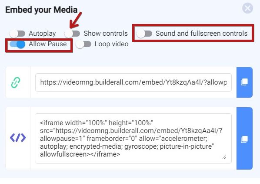Click the Loop video label
This screenshot has height=184, width=260.
[x=111, y=44]
